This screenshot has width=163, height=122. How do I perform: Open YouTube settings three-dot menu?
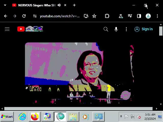pos(126,29)
